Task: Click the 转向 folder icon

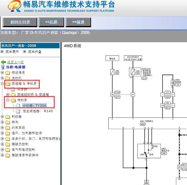Action: pos(8,122)
